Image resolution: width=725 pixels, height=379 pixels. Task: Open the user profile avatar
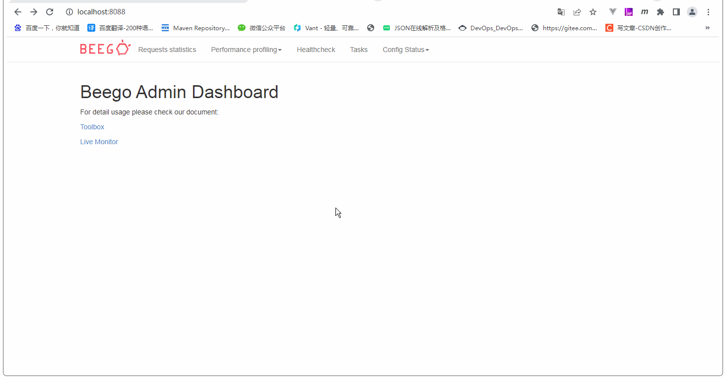pyautogui.click(x=692, y=12)
